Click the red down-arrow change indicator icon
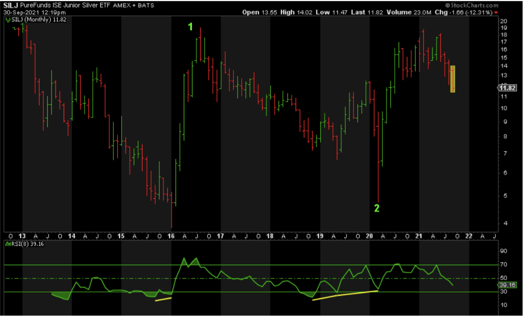The width and height of the screenshot is (523, 316). 496,13
